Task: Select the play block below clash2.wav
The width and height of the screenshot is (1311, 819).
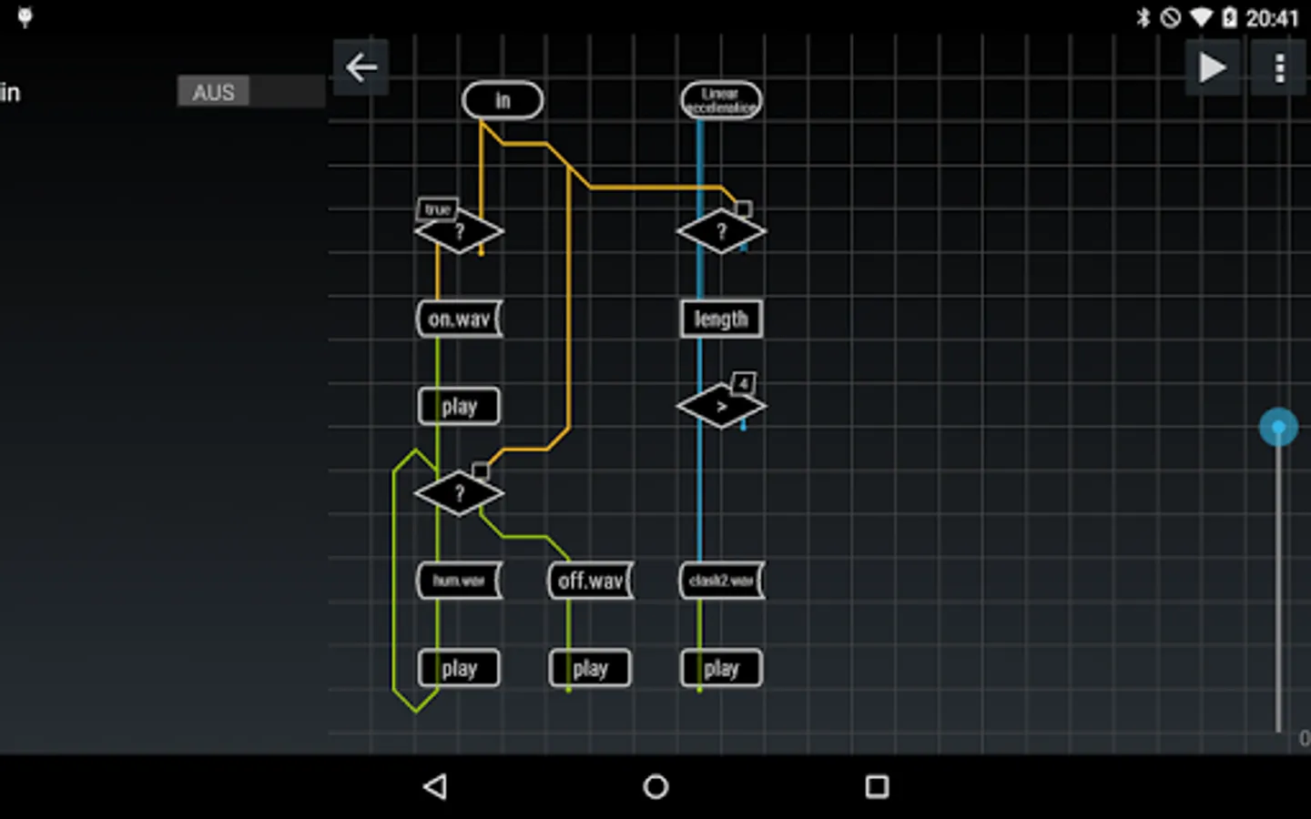Action: [721, 669]
